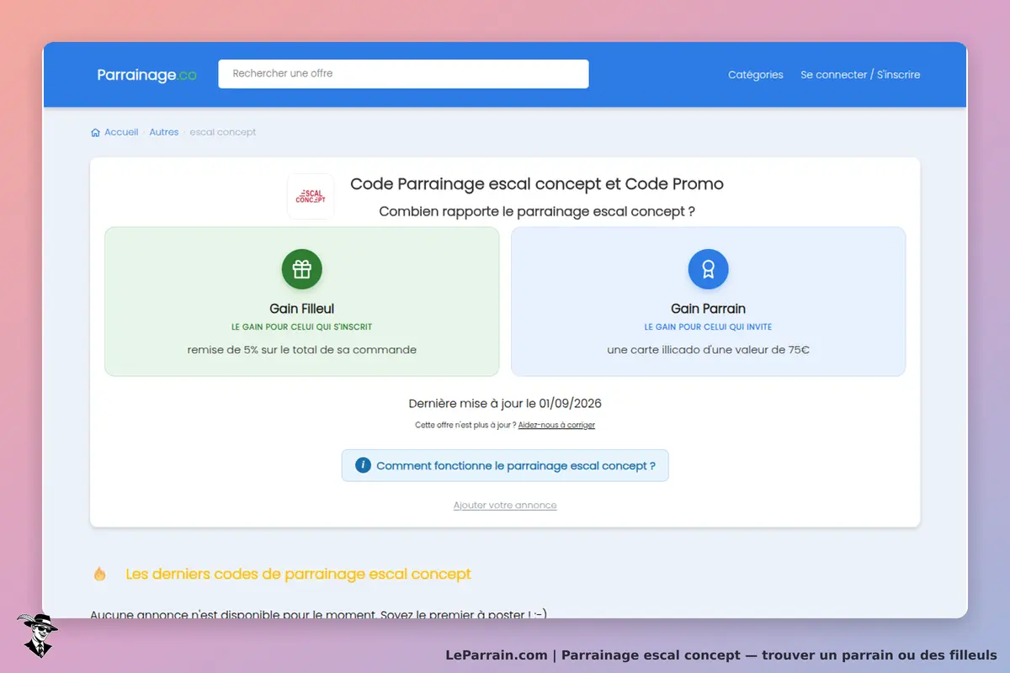Focus the 'Rechercher une offre' search field
Viewport: 1010px width, 673px height.
click(x=403, y=74)
